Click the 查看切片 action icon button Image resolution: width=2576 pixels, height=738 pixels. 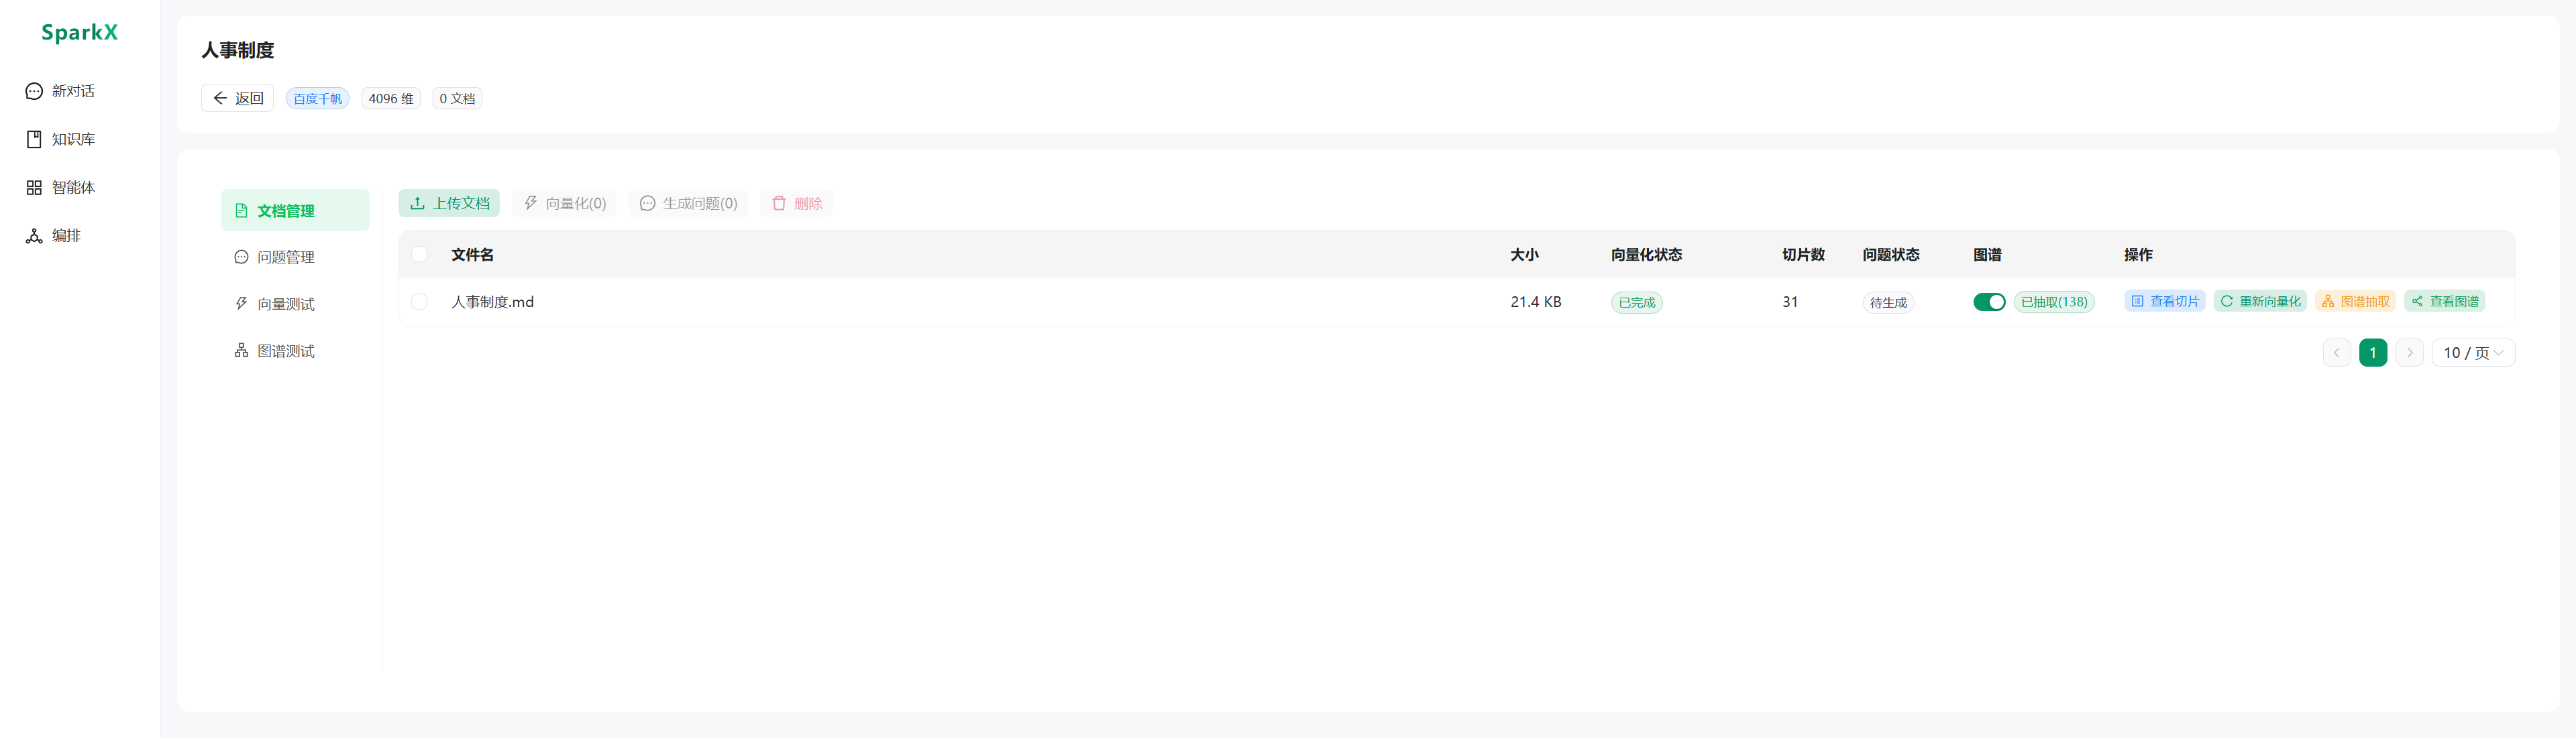(x=2164, y=302)
